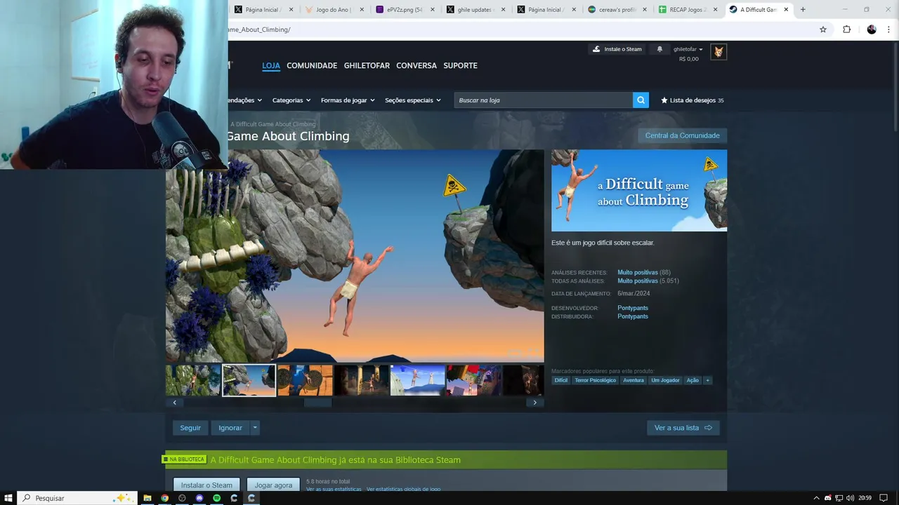899x505 pixels.
Task: Open the GHILETOFAR profile menu
Action: (x=367, y=65)
